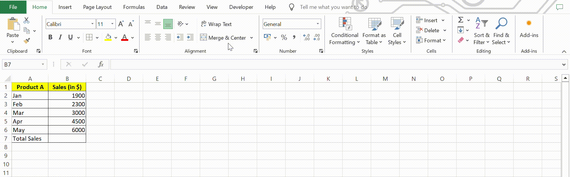Open the Merge & Center dropdown arrow

[x=251, y=38]
